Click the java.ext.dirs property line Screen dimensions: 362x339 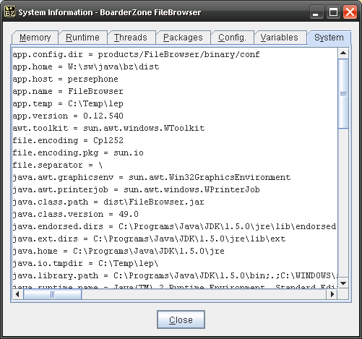click(x=149, y=239)
